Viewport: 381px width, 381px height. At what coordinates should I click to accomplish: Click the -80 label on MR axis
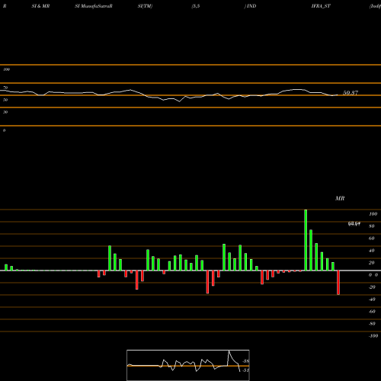pyautogui.click(x=372, y=324)
